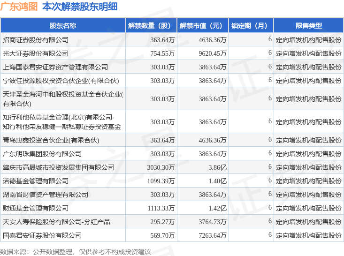344x256 pixels.
Task: Click the data source footnote 数据来源
Action: click(76, 252)
